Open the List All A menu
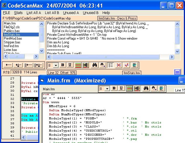This screenshot has width=185, height=143. tap(34, 13)
